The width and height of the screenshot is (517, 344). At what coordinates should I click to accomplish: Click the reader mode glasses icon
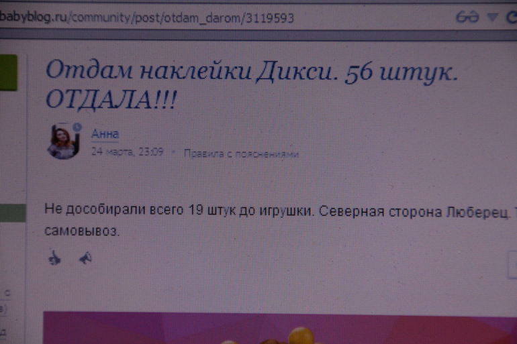pyautogui.click(x=467, y=17)
